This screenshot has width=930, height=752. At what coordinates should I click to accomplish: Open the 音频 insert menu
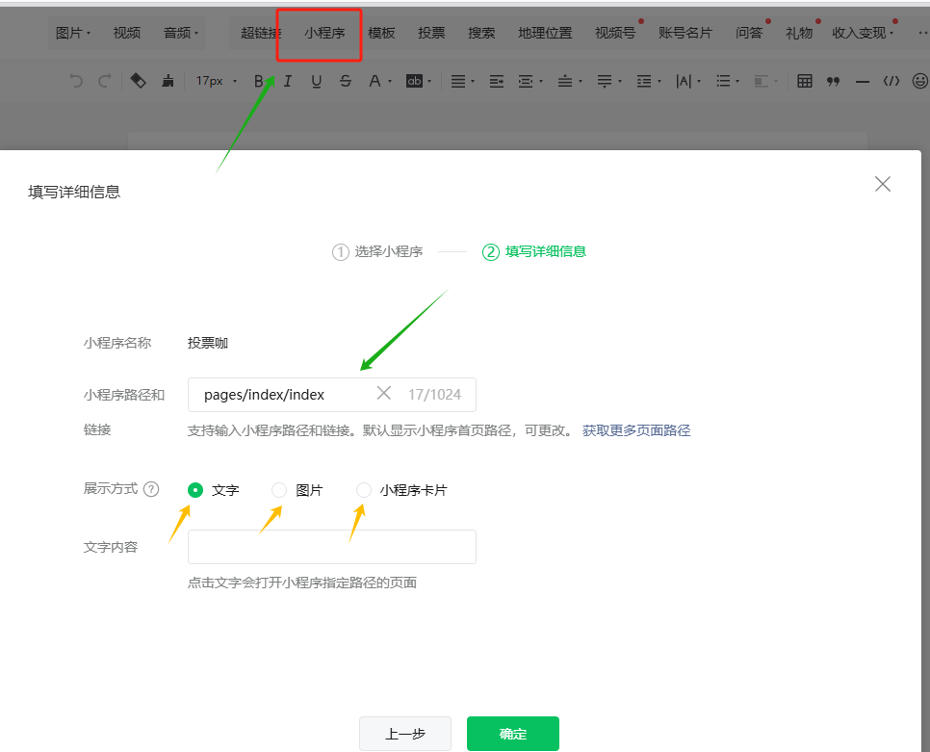click(181, 33)
